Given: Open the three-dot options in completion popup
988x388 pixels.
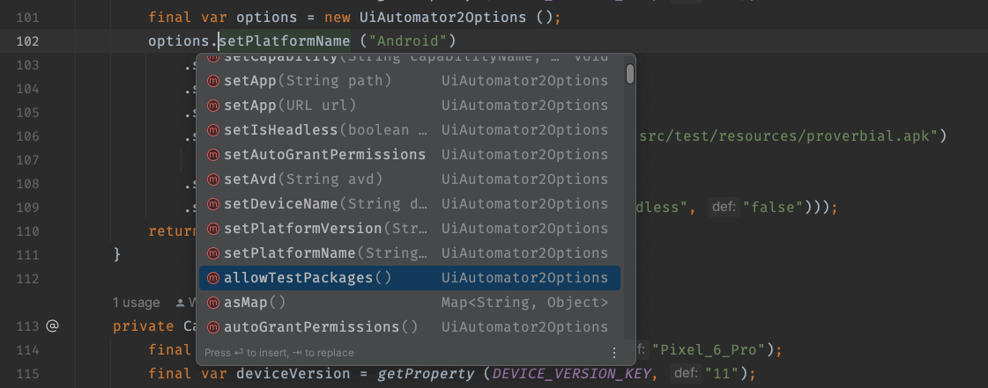Looking at the screenshot, I should tap(614, 353).
